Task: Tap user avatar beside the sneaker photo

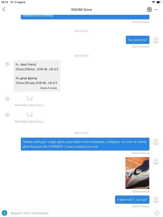Action: (156, 161)
